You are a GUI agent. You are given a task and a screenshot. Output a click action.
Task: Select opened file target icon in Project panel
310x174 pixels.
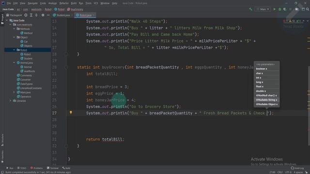(x=26, y=15)
